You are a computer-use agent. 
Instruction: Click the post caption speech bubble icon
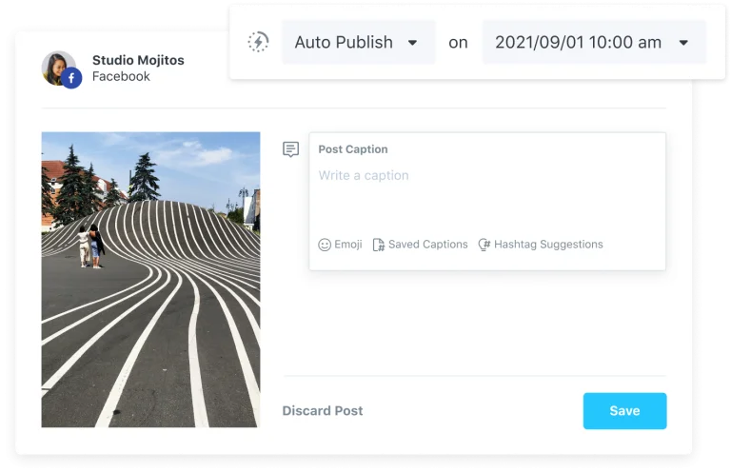point(291,149)
